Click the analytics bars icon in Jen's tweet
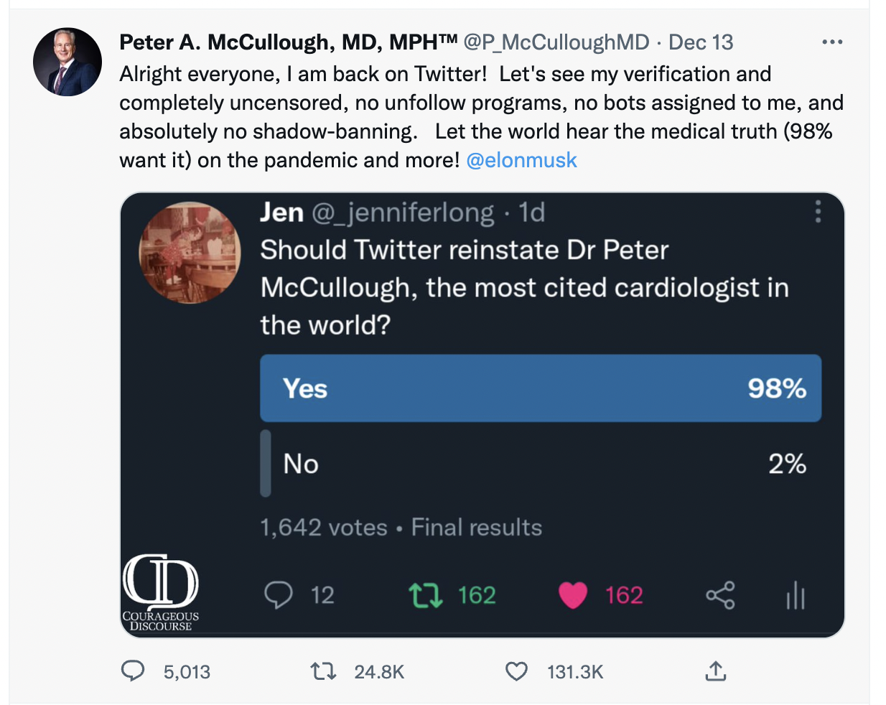The height and width of the screenshot is (705, 886). click(796, 595)
